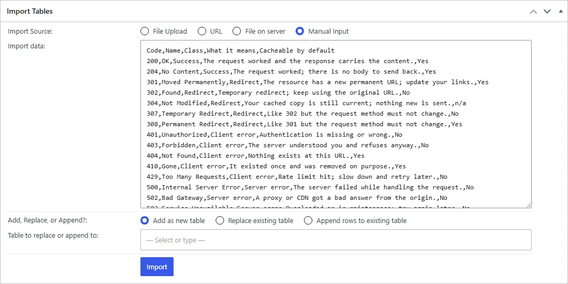The height and width of the screenshot is (284, 568).
Task: Click the Import Source label
Action: [x=30, y=31]
